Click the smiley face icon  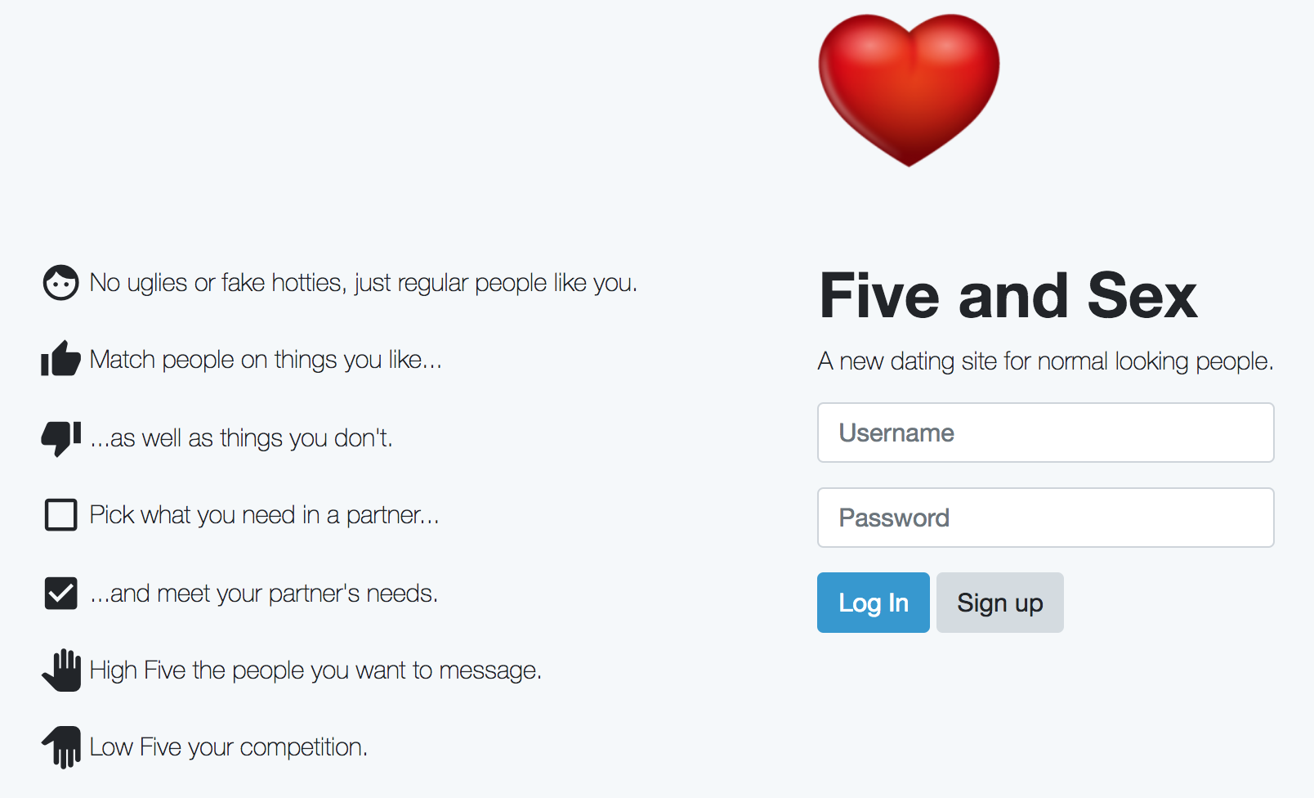point(60,283)
